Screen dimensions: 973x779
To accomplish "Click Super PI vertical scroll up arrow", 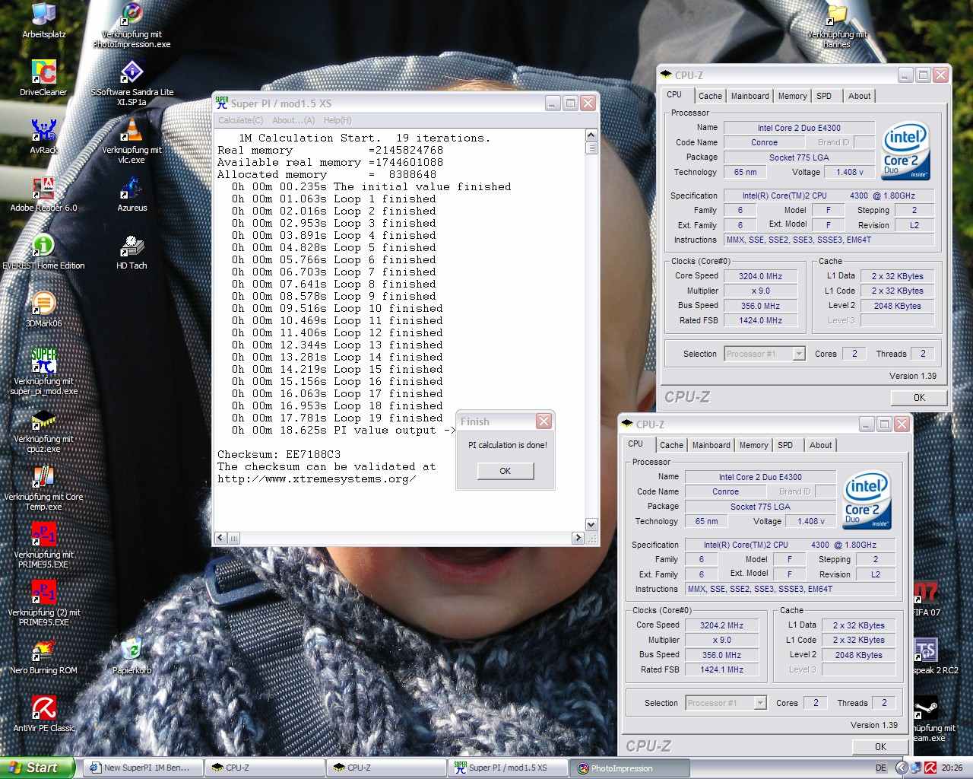I will 591,135.
